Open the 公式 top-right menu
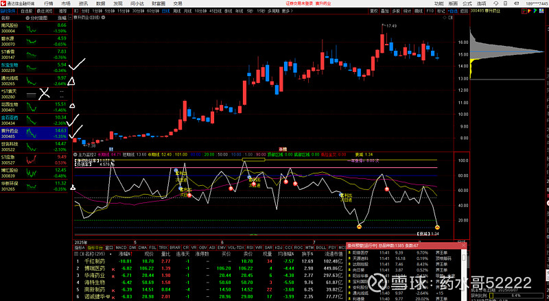The image size is (549, 301). click(467, 3)
